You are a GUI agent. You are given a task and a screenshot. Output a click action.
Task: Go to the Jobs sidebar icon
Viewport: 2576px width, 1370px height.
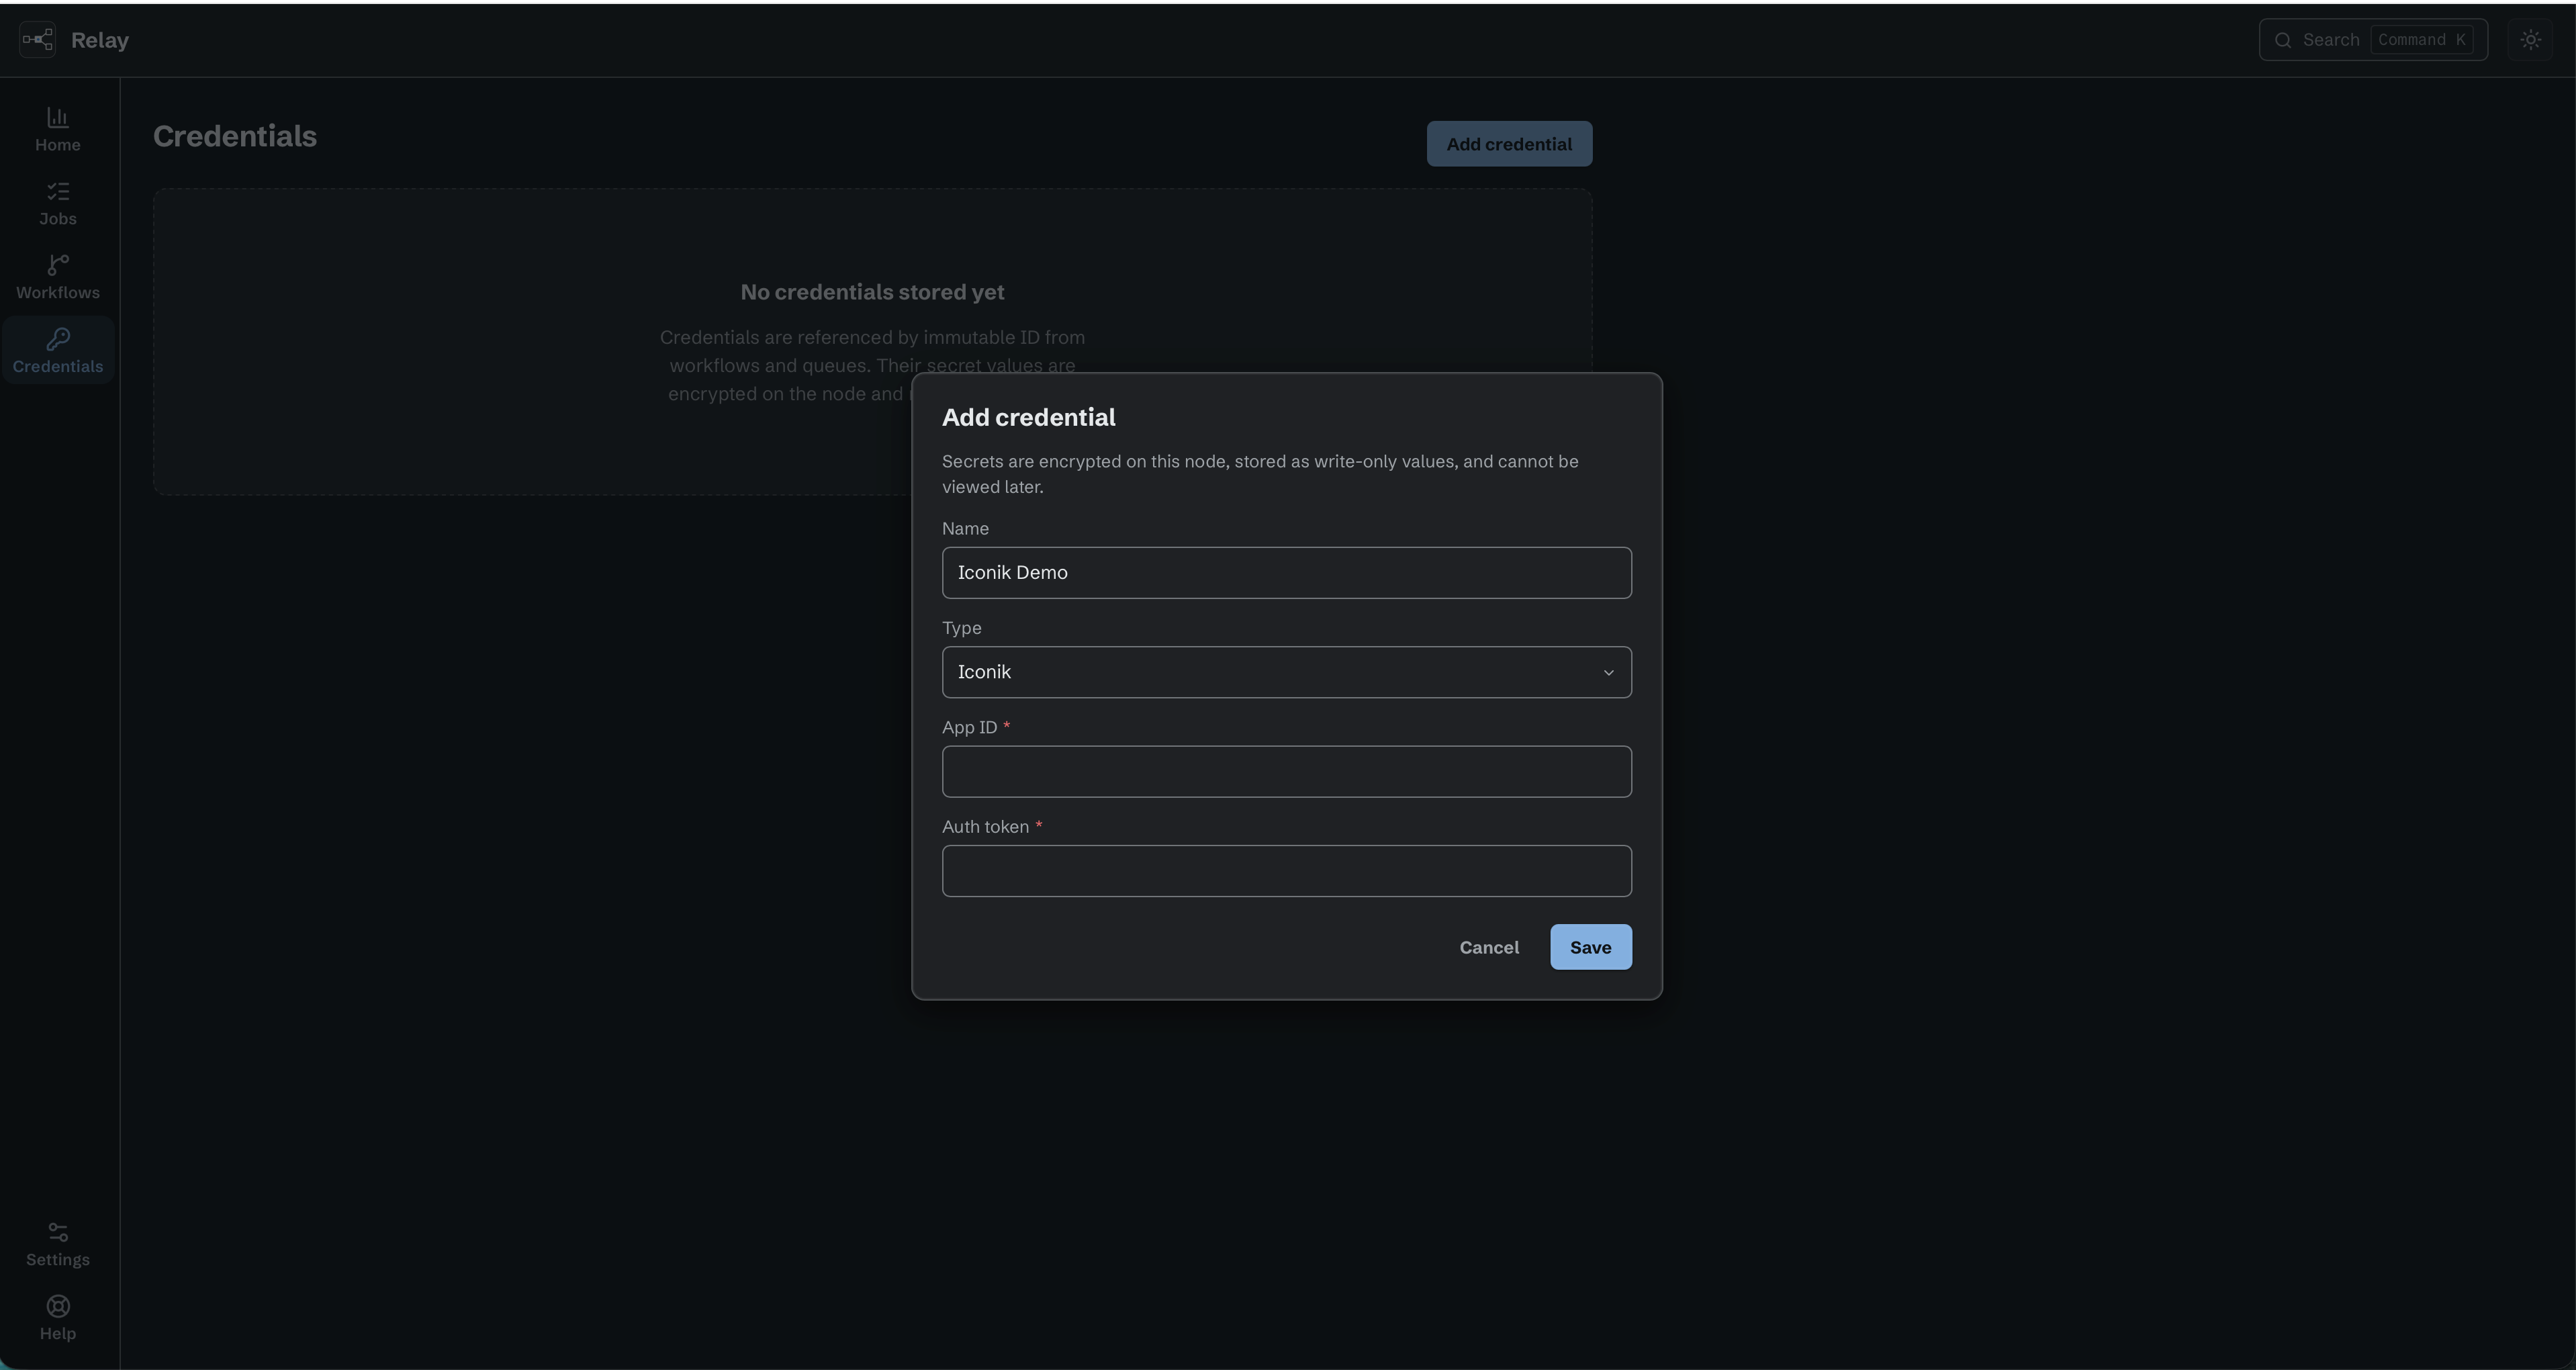click(x=58, y=191)
